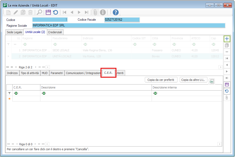Click the save icon in right sidebar
The height and width of the screenshot is (157, 235).
[x=227, y=85]
